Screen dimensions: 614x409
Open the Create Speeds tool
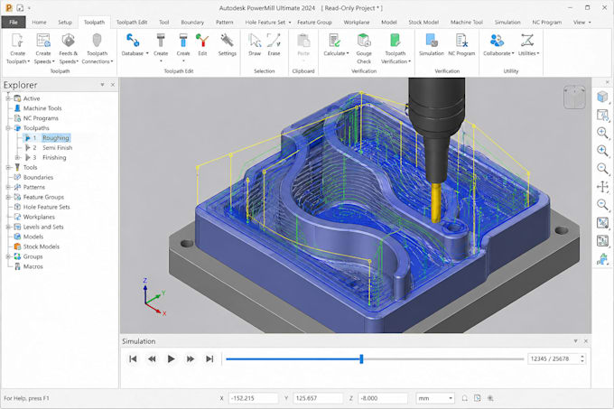[43, 41]
